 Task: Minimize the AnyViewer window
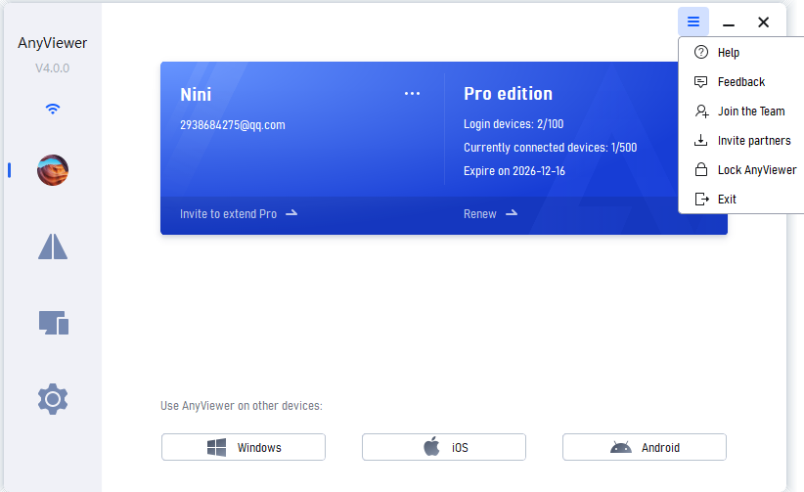(729, 22)
